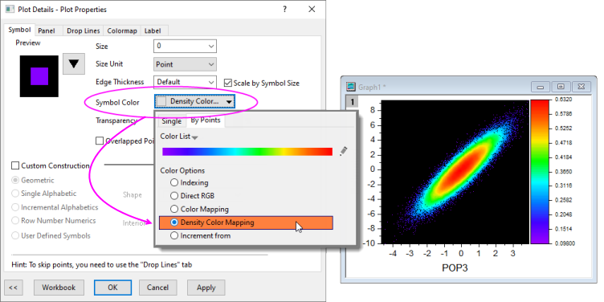604x302 pixels.
Task: Select Incremental Alphabetics radio button
Action: tap(15, 207)
